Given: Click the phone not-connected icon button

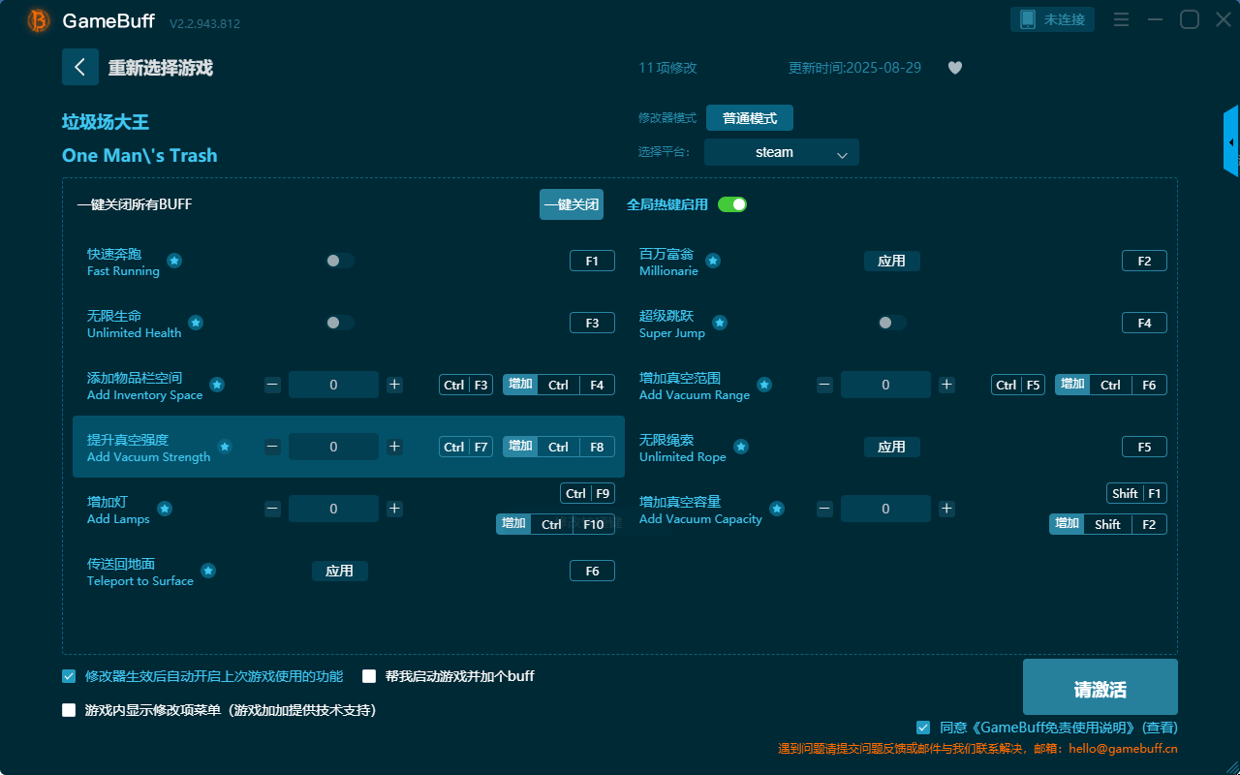Looking at the screenshot, I should click(1053, 19).
